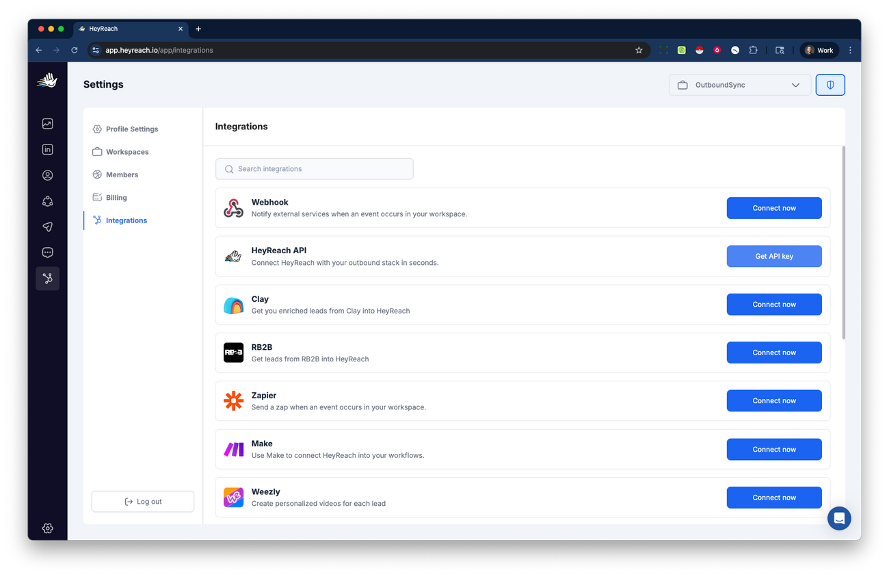Select the highlighted Integrations sidebar icon
The image size is (889, 577).
pyautogui.click(x=47, y=278)
